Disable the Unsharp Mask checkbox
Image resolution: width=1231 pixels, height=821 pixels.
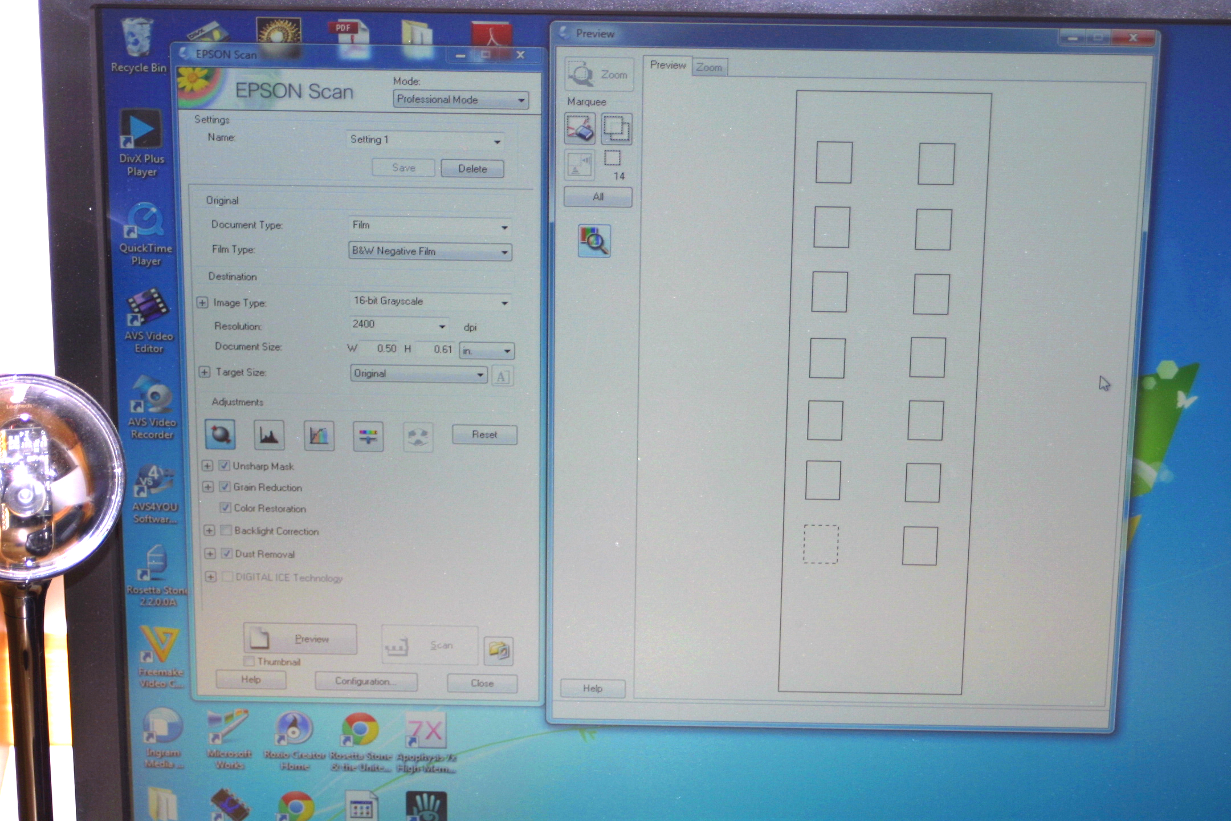[225, 466]
